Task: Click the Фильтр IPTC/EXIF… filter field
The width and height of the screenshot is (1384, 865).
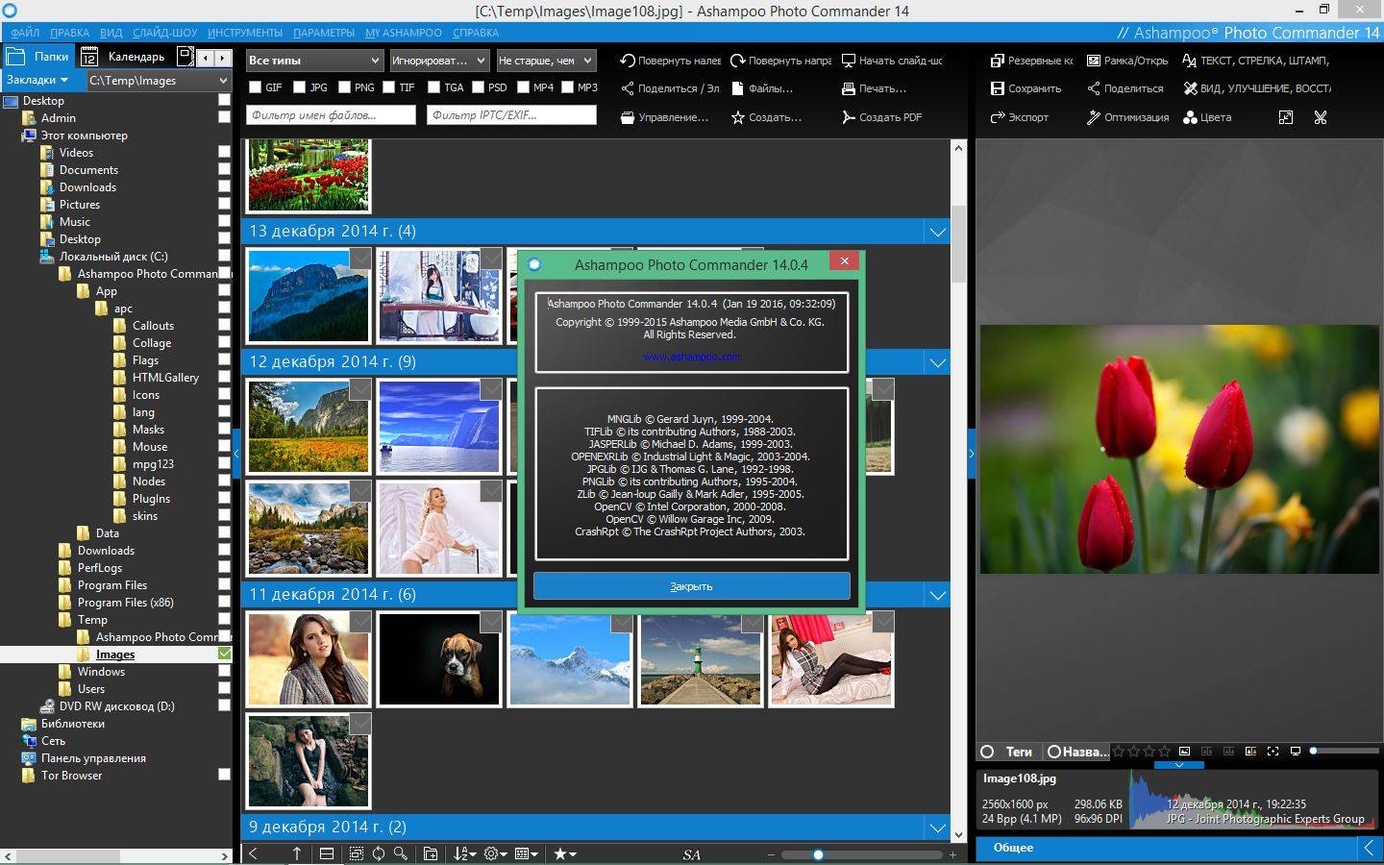Action: click(511, 115)
